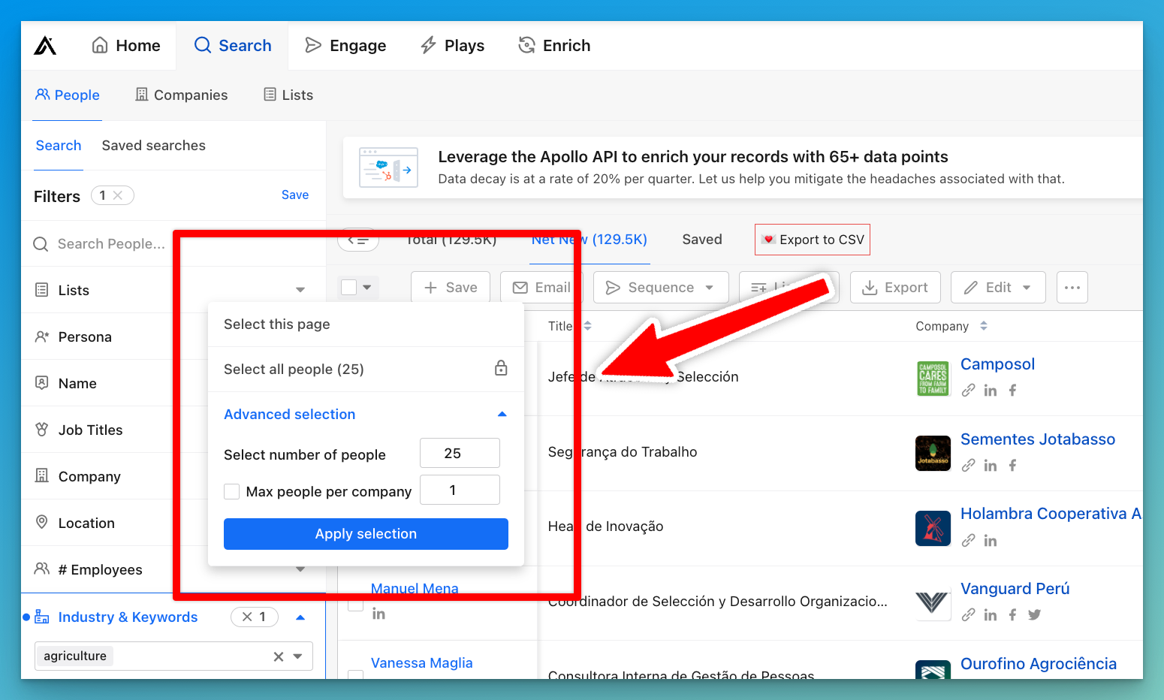Image resolution: width=1164 pixels, height=700 pixels.
Task: Click the Email toolbar button
Action: (x=541, y=288)
